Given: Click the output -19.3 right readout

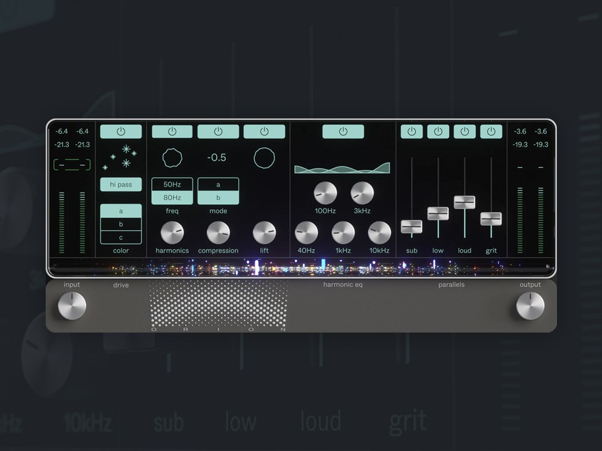Looking at the screenshot, I should (x=541, y=145).
